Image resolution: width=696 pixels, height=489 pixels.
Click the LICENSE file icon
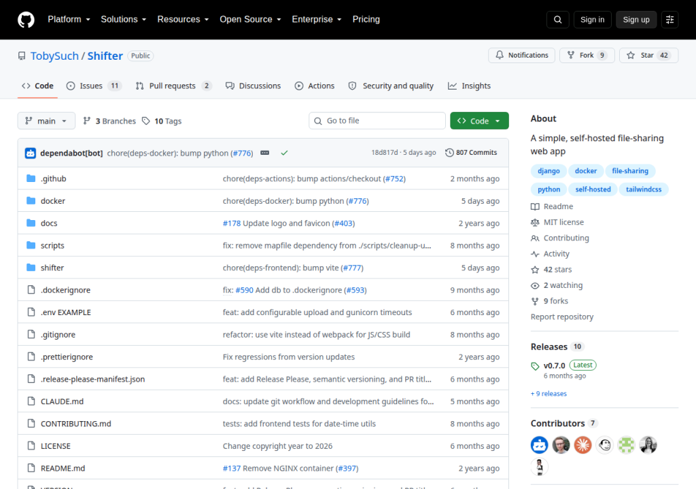click(31, 446)
